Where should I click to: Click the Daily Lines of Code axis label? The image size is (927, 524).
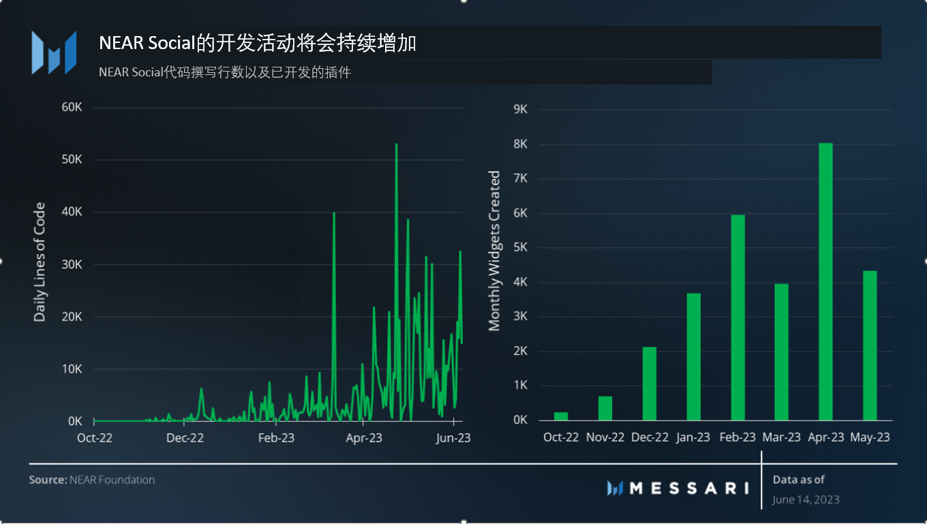(40, 262)
